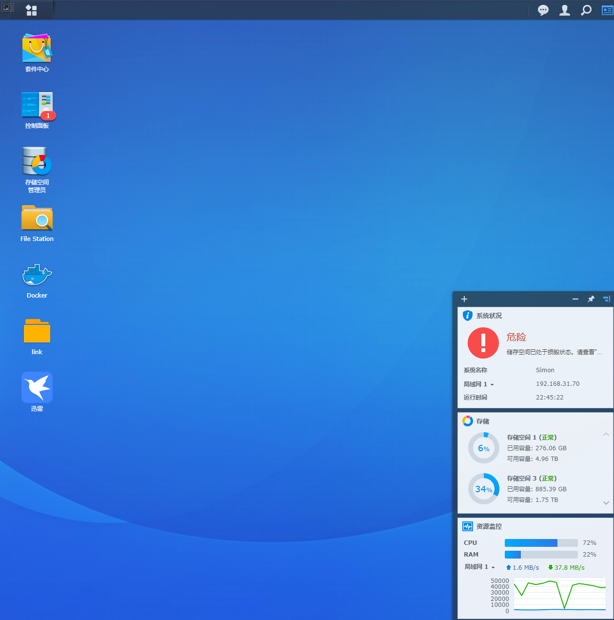This screenshot has height=620, width=614.
Task: Click 已用容量: 885.39 GB
Action: [537, 489]
